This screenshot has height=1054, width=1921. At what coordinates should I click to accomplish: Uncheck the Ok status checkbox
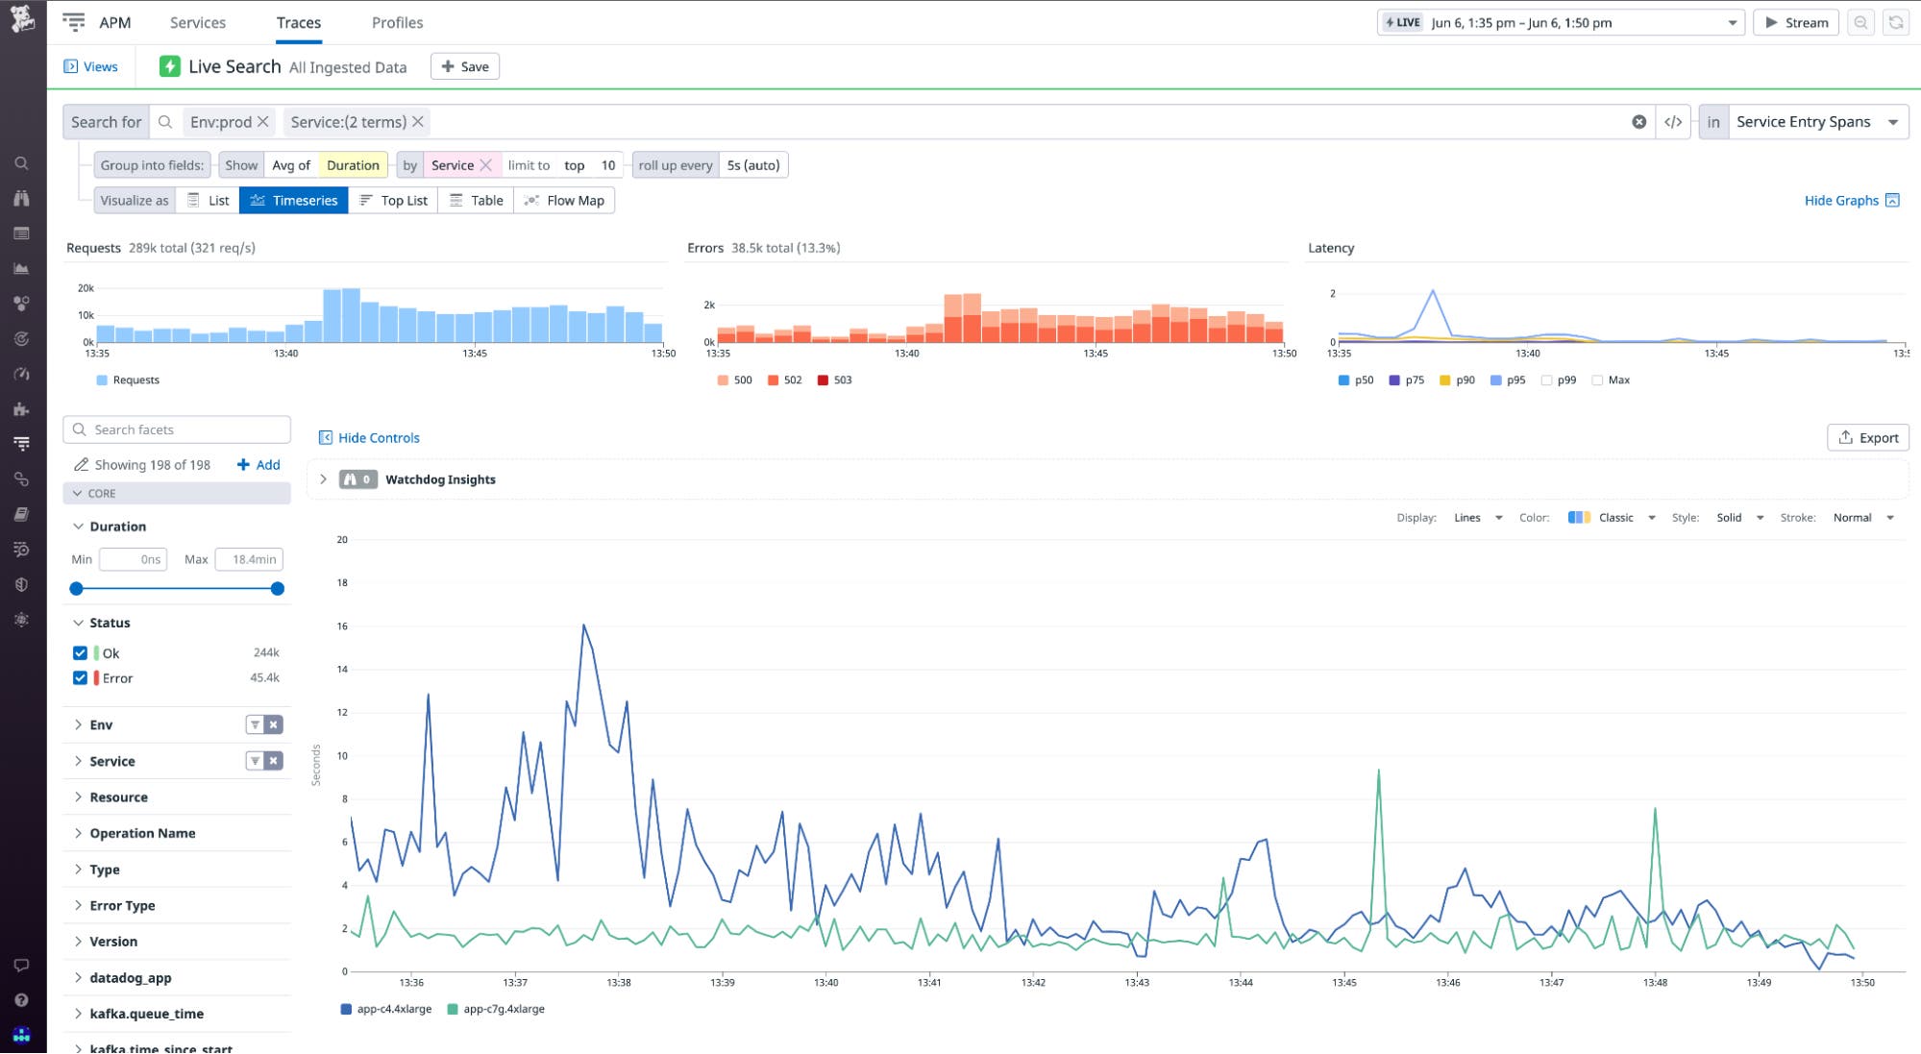pyautogui.click(x=80, y=652)
